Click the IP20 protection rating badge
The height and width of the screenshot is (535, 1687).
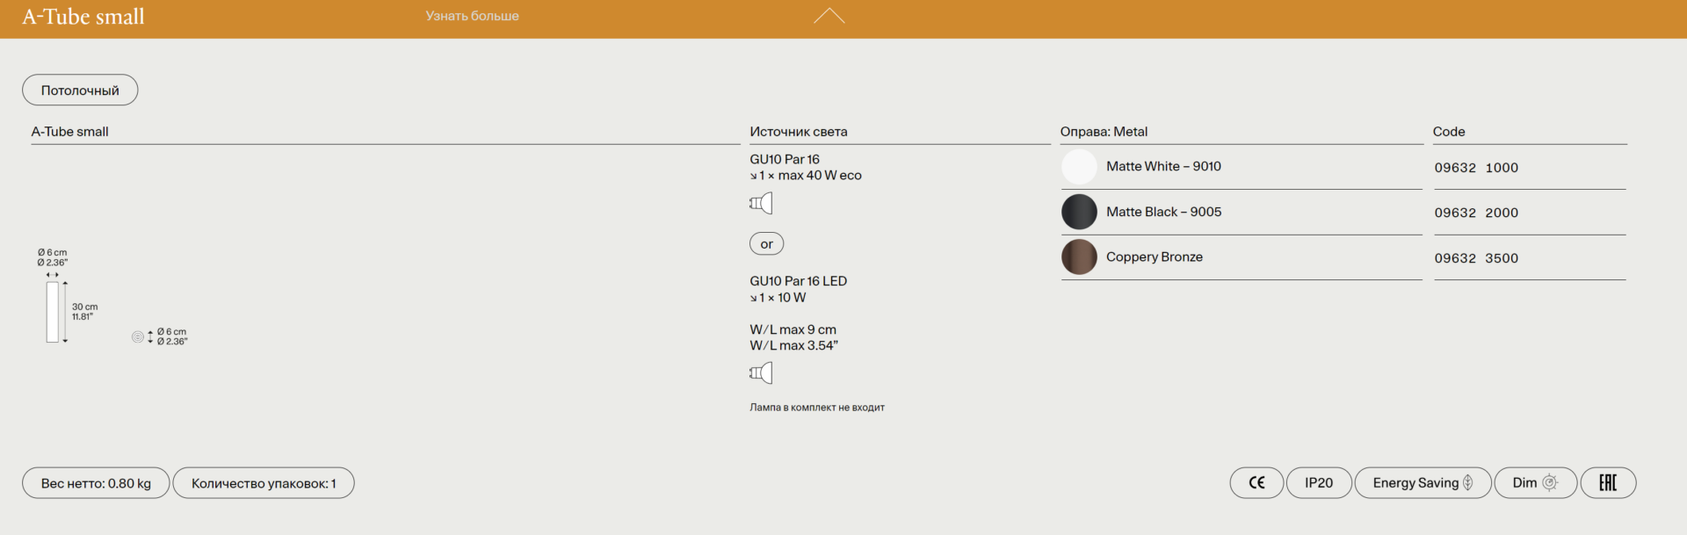coord(1318,483)
